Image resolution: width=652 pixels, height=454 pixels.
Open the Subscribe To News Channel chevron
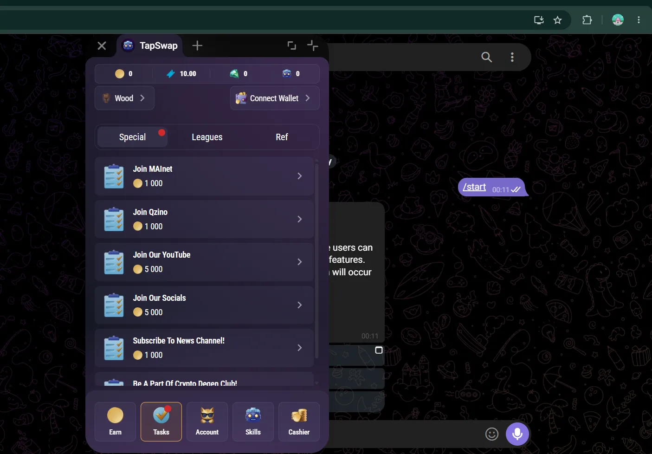click(300, 348)
